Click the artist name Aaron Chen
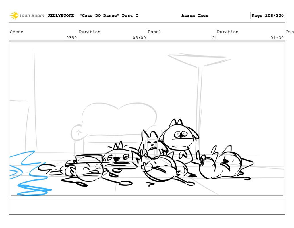The width and height of the screenshot is (294, 228). click(195, 16)
